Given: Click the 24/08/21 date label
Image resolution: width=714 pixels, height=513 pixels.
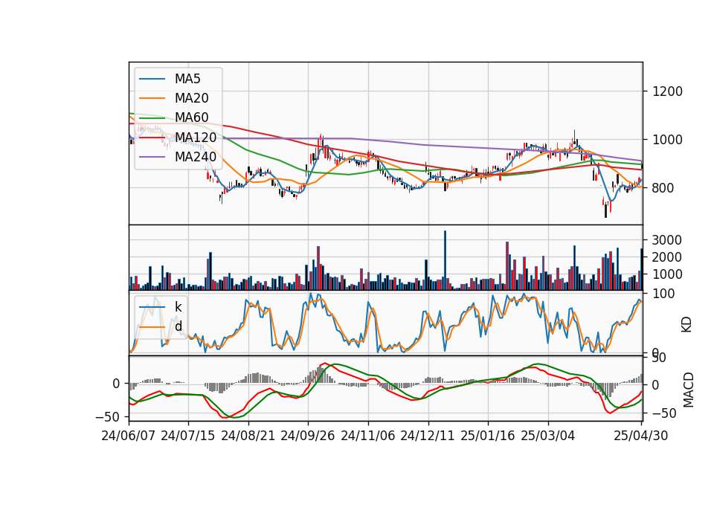Looking at the screenshot, I should click(248, 436).
